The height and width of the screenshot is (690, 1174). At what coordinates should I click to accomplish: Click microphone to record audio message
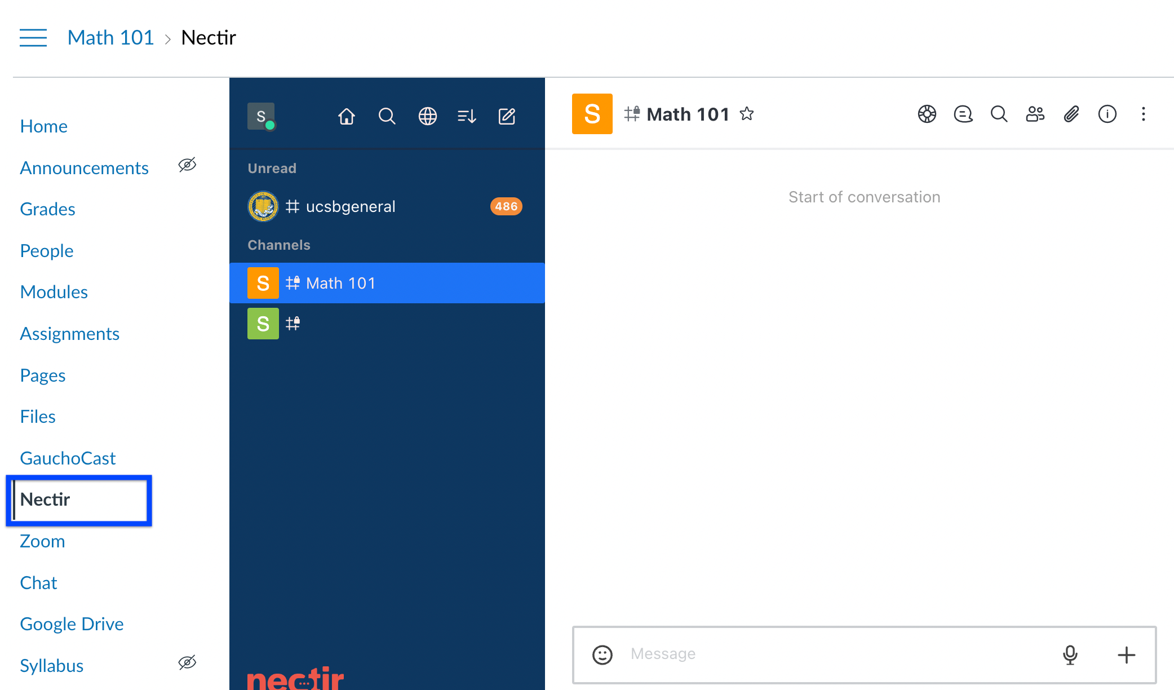[x=1070, y=654]
